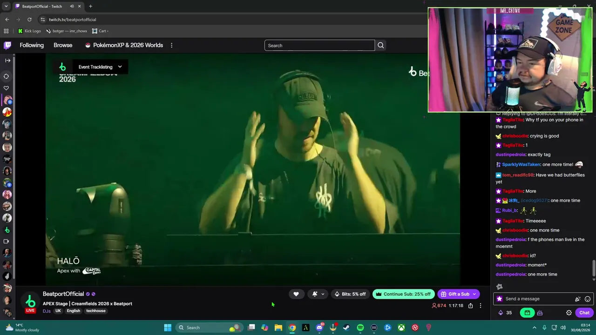This screenshot has height=335, width=596.
Task: Click the chat scrollbar
Action: pos(594,268)
